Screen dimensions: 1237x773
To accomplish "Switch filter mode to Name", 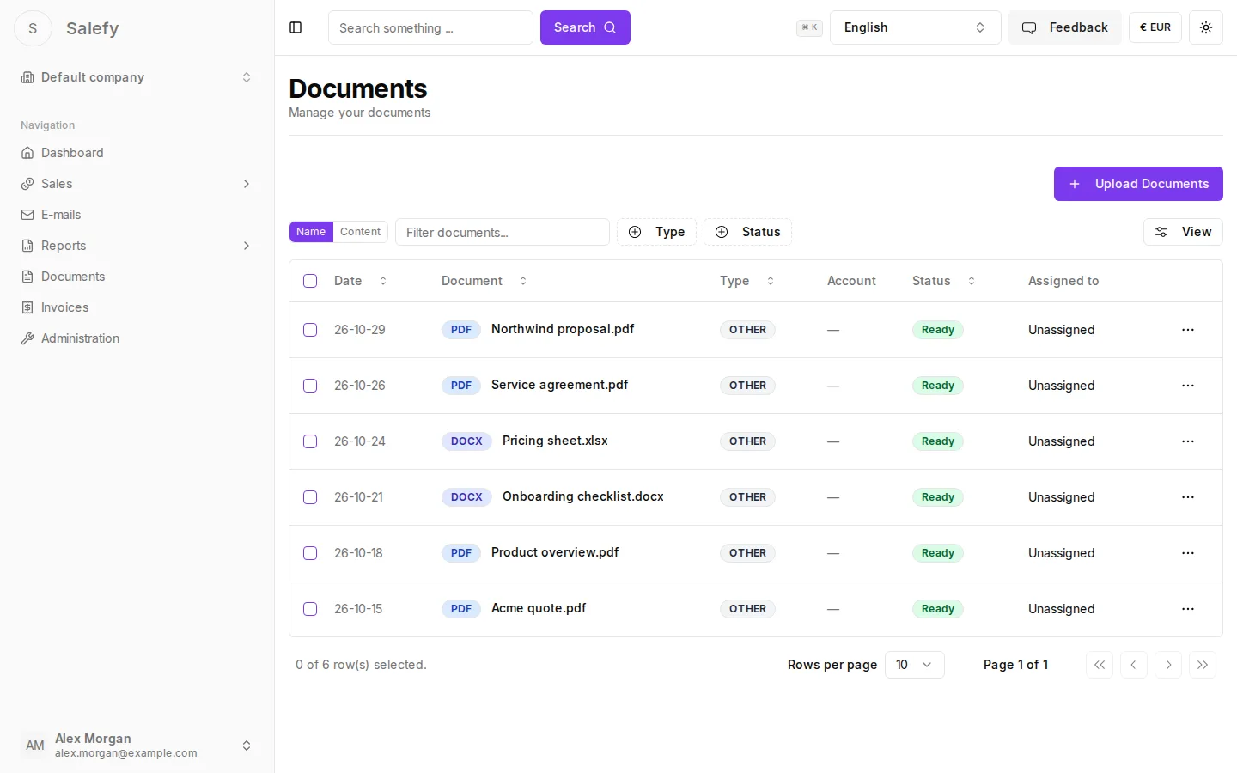I will pos(311,232).
